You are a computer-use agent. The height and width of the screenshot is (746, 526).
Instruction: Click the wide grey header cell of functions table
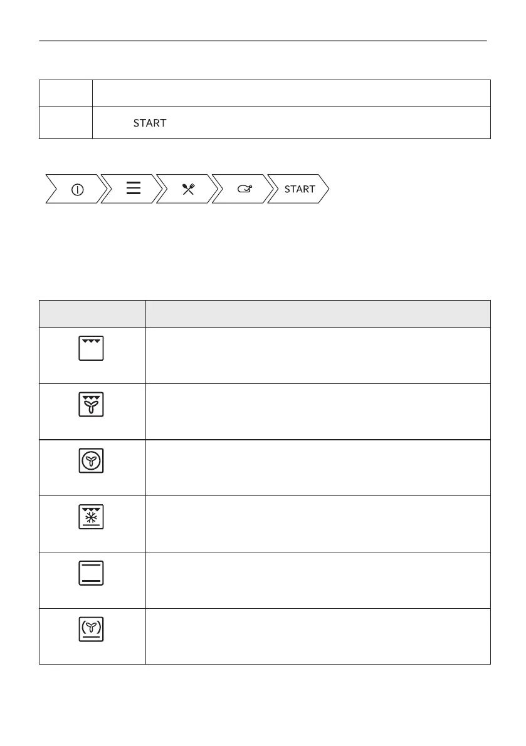tap(317, 313)
